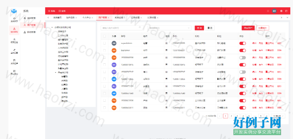
Task: Click superAdmin's grey avatar
Action: click(x=114, y=43)
